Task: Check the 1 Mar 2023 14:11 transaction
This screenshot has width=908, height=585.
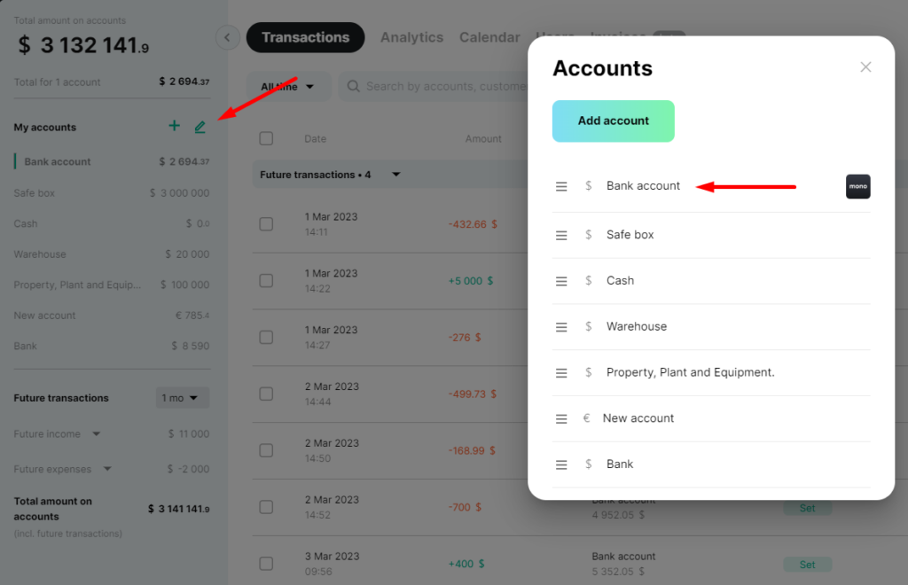Action: coord(266,224)
